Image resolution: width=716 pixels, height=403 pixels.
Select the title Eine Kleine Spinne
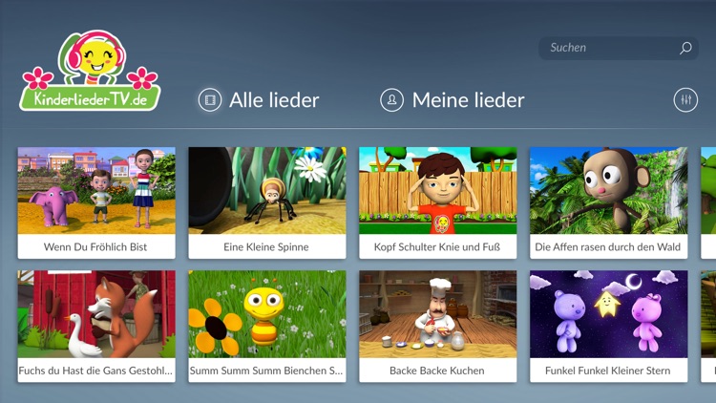[266, 247]
